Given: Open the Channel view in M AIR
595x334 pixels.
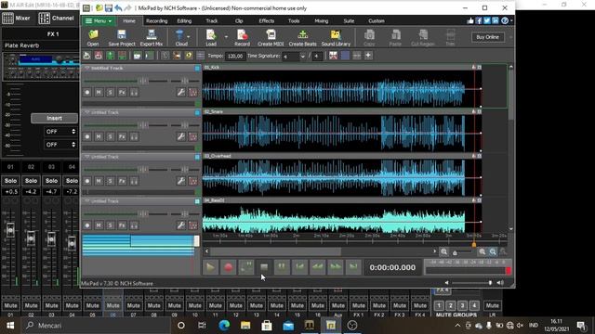Looking at the screenshot, I should pos(57,19).
